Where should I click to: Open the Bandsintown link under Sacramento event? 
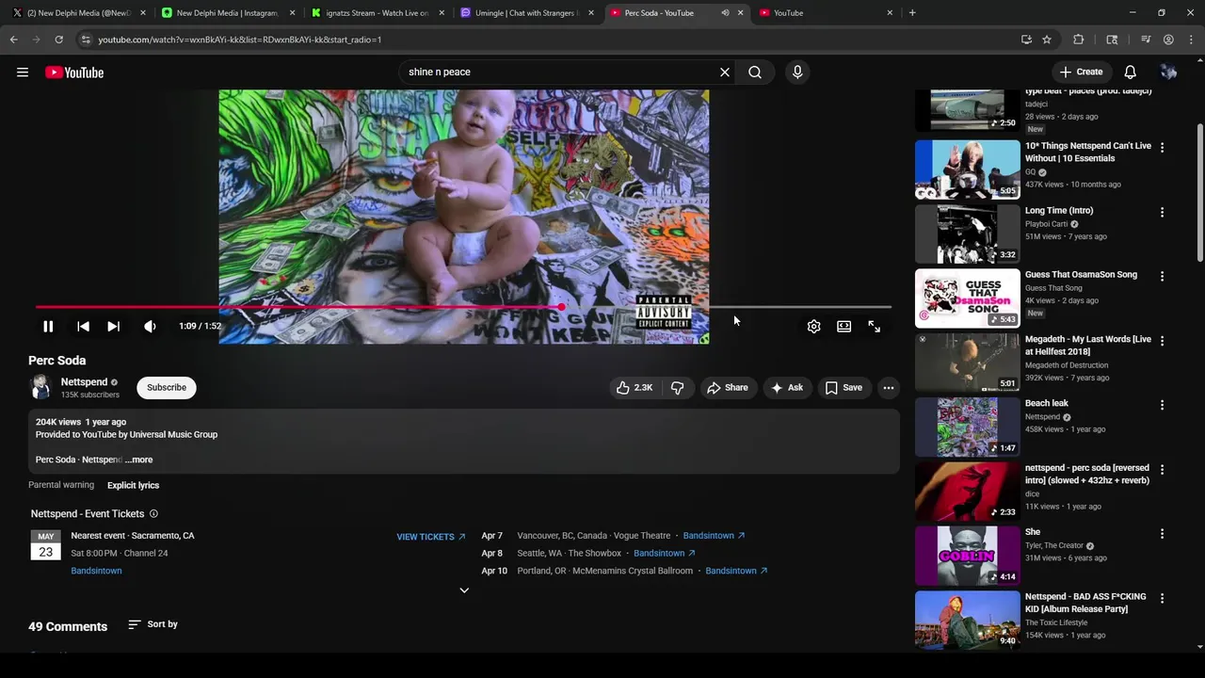point(96,572)
